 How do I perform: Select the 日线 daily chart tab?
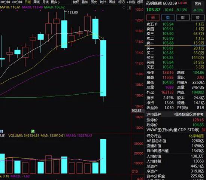click(x=28, y=2)
